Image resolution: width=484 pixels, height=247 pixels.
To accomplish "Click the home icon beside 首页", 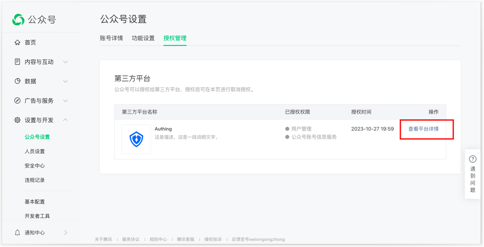I will [17, 43].
